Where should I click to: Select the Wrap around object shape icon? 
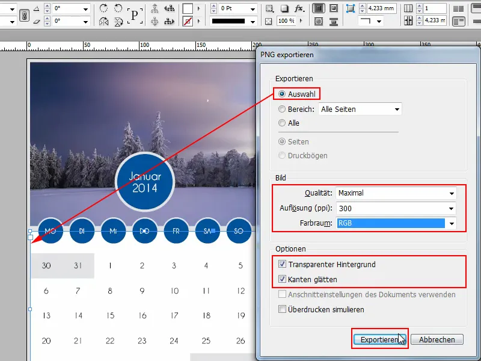(x=319, y=21)
